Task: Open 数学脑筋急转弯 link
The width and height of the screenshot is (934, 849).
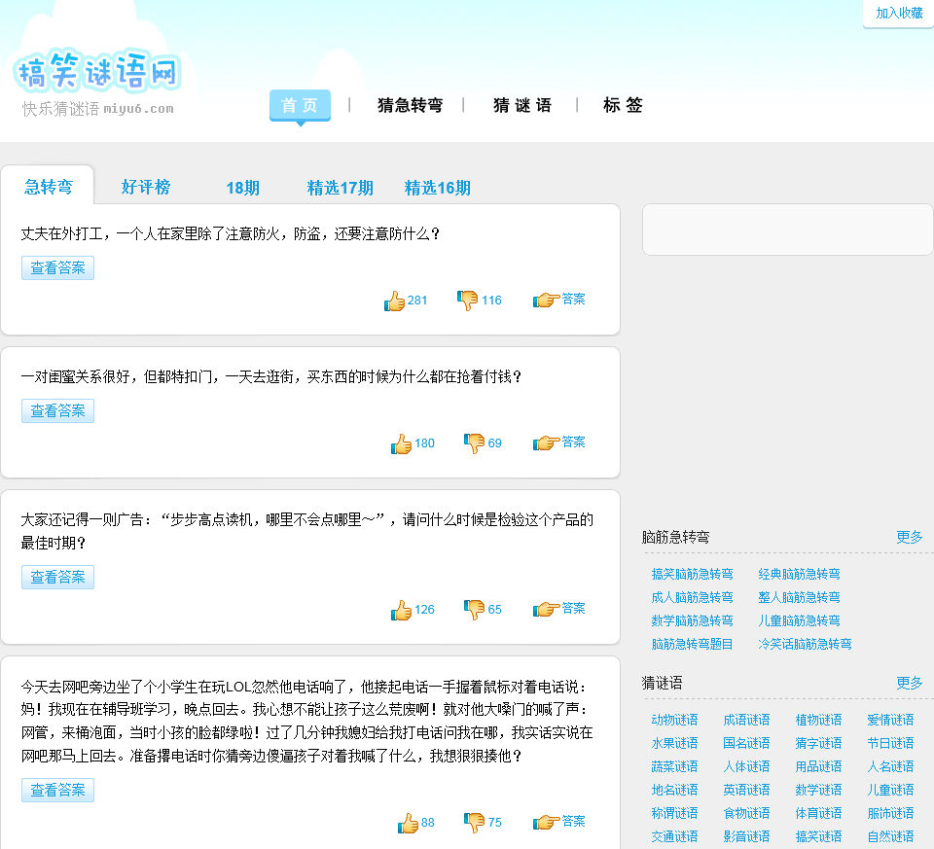Action: (x=692, y=620)
